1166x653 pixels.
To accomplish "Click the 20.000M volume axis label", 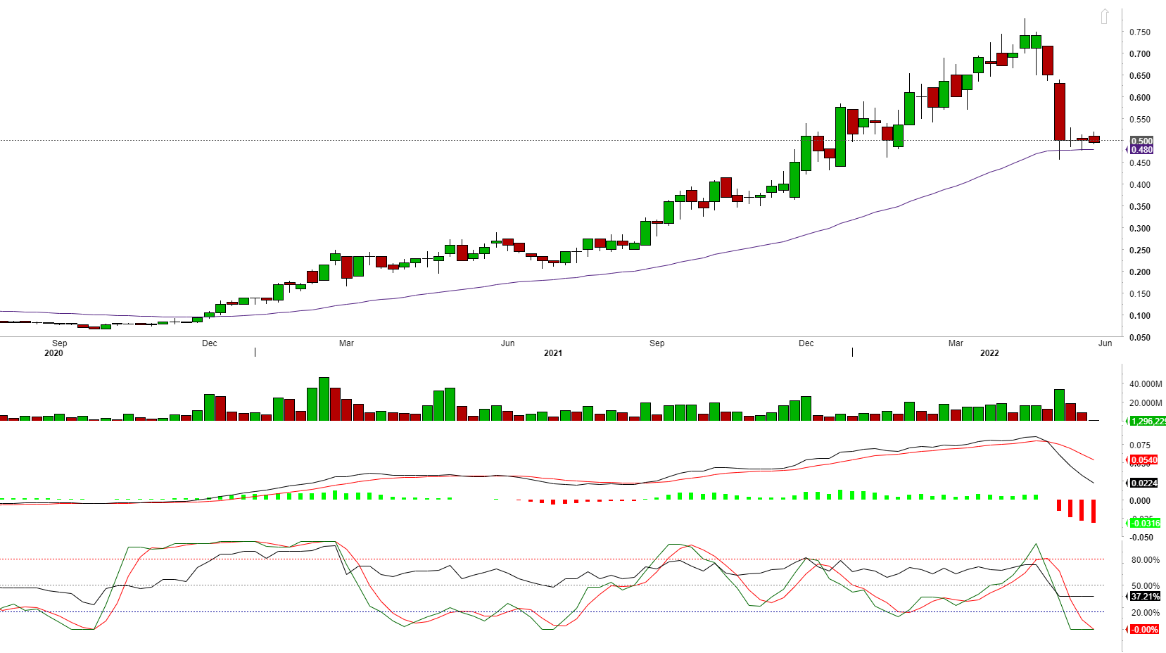I will click(1146, 403).
